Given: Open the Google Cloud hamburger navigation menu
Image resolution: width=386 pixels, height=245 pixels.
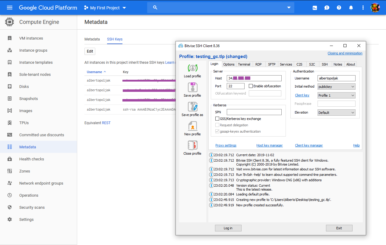Looking at the screenshot, I should (10, 8).
